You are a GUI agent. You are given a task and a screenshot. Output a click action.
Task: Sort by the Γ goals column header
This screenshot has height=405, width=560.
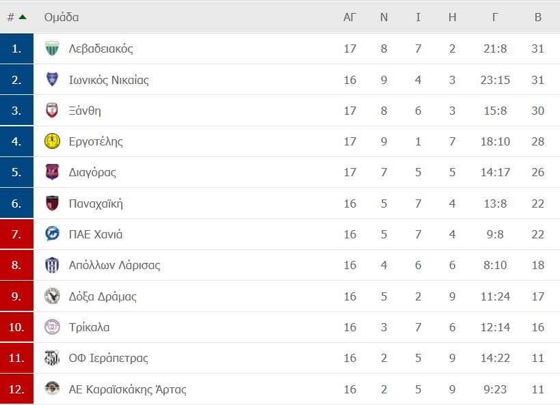point(495,17)
